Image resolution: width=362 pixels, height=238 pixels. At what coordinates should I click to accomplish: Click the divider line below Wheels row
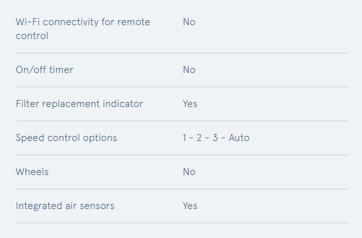pos(183,189)
